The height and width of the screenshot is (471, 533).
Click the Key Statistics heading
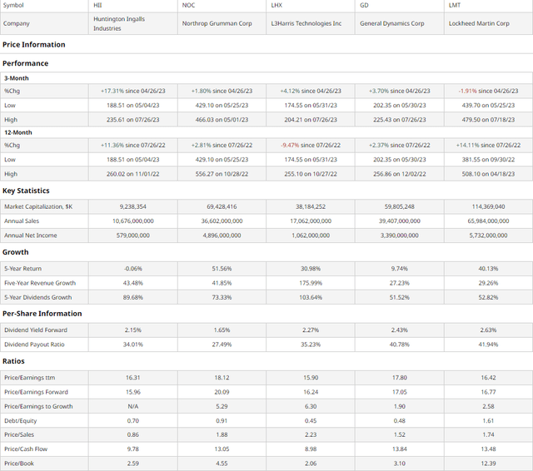point(26,191)
